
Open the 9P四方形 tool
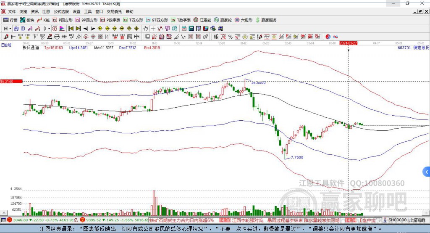pyautogui.click(x=87, y=20)
